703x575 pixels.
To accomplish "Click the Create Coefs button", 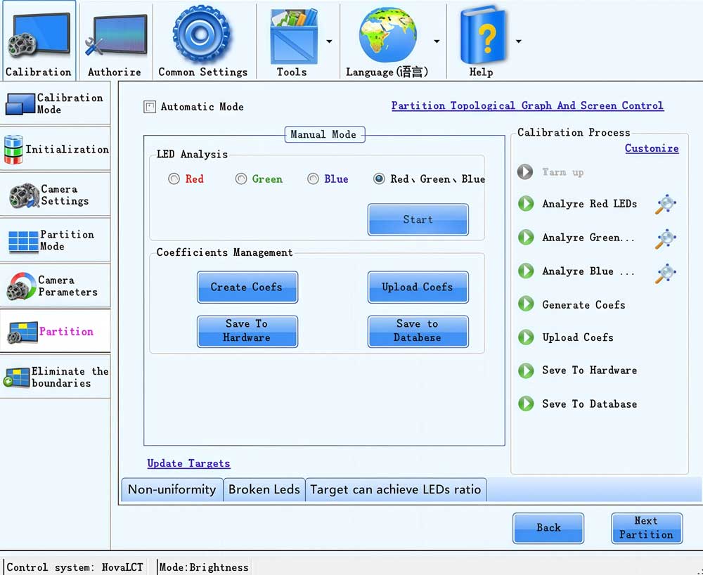I will click(x=247, y=287).
